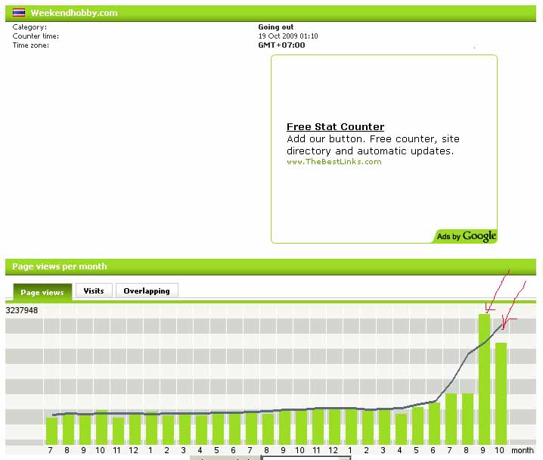Click the 'Page views per month' header

[60, 266]
